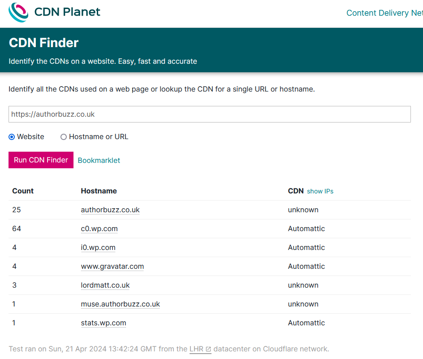Click the muse.authorbuzz.co.uk hostname
The height and width of the screenshot is (359, 423).
[x=121, y=304]
